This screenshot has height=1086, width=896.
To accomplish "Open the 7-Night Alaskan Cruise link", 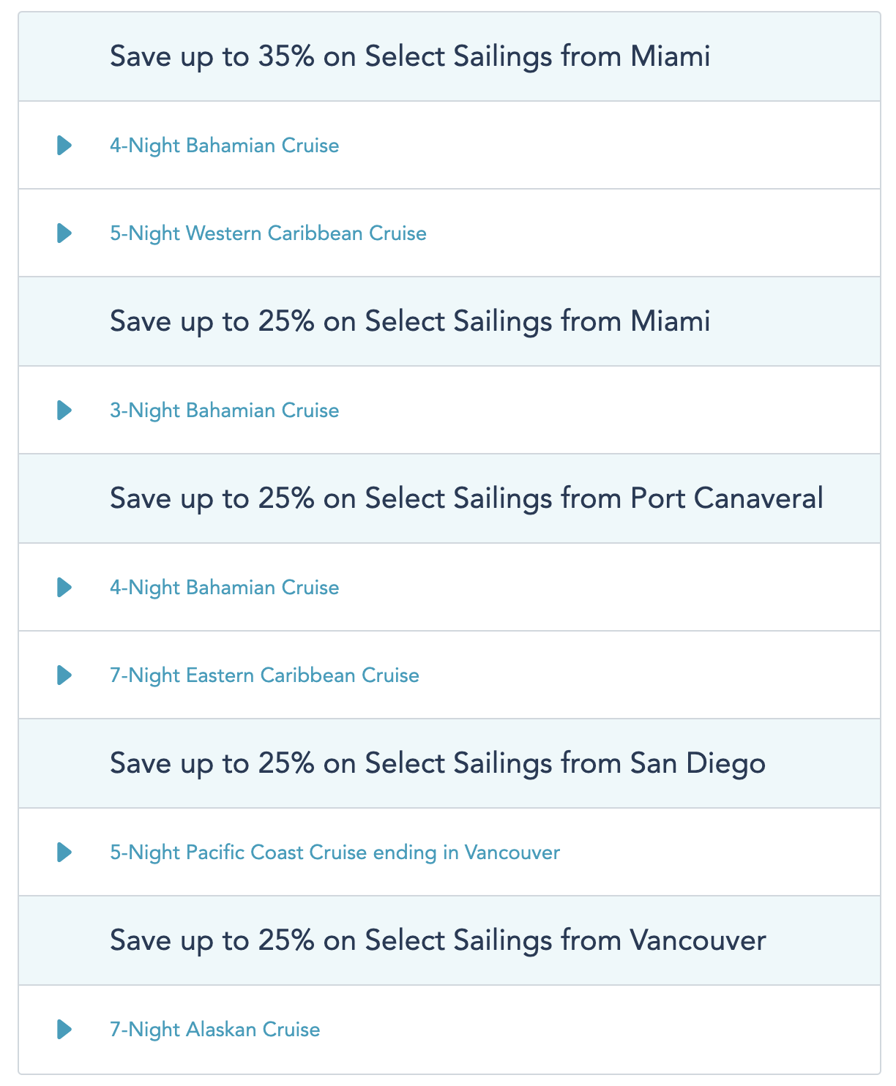I will 214,1030.
